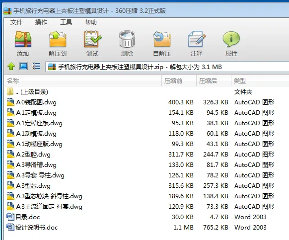Click the file name '目录.doc'
The height and width of the screenshot is (240, 289).
click(x=28, y=217)
